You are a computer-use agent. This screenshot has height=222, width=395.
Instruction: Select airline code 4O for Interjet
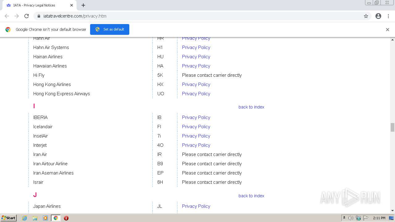click(160, 145)
